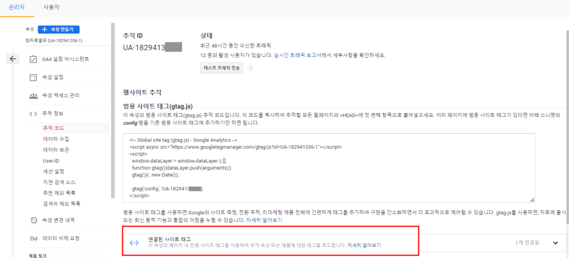
Task: Click the code box resize handle
Action: click(532, 199)
